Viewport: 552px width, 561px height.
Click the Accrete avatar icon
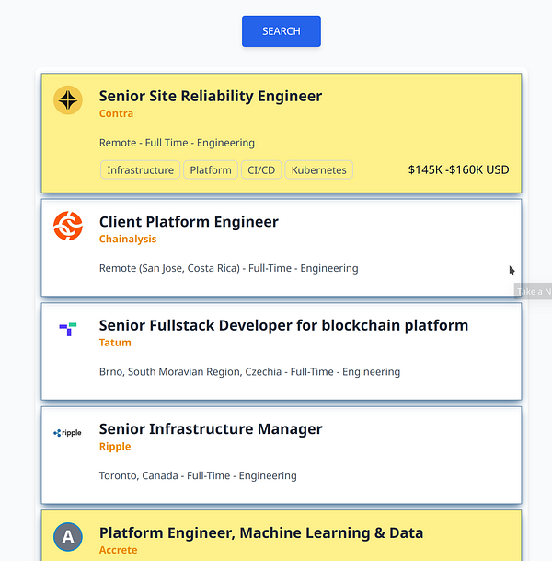(68, 536)
